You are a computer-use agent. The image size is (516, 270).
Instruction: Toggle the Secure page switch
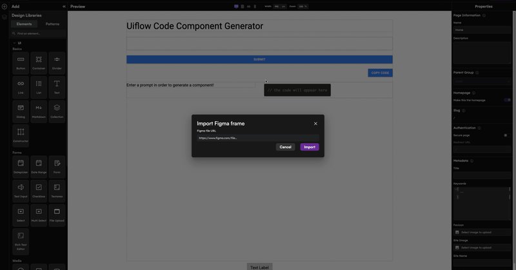pyautogui.click(x=508, y=135)
